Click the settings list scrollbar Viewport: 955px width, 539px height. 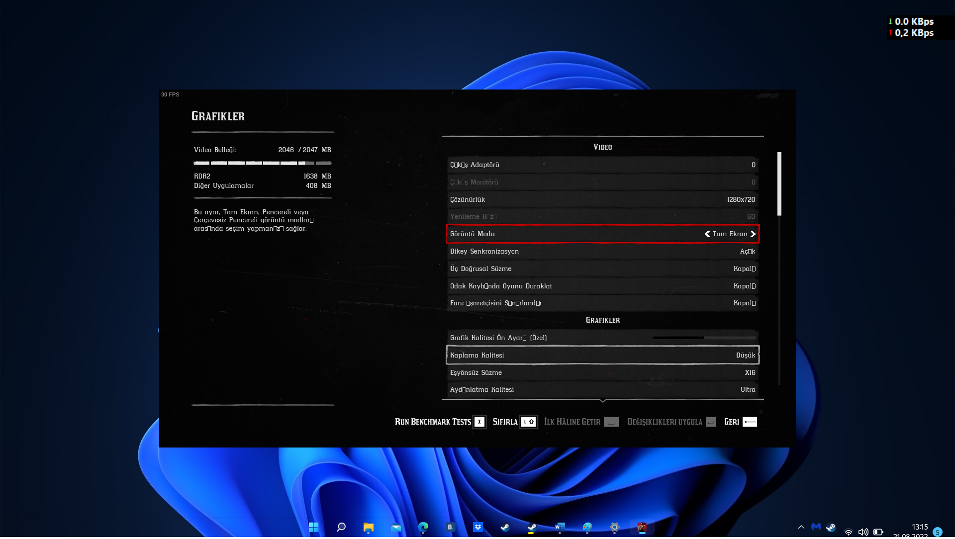pyautogui.click(x=779, y=184)
